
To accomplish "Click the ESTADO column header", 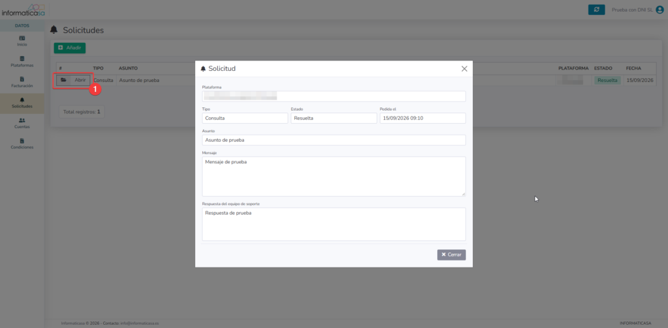I will click(603, 68).
